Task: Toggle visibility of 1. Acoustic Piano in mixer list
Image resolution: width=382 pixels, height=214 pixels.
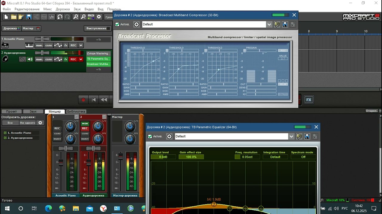Action: click(5, 133)
